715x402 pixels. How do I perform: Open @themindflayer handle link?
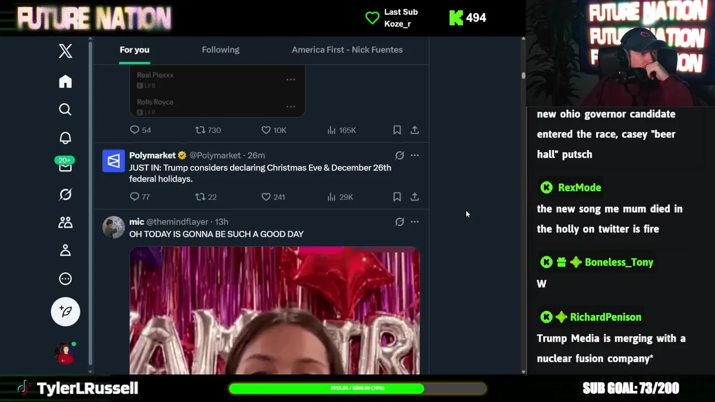[x=177, y=222]
